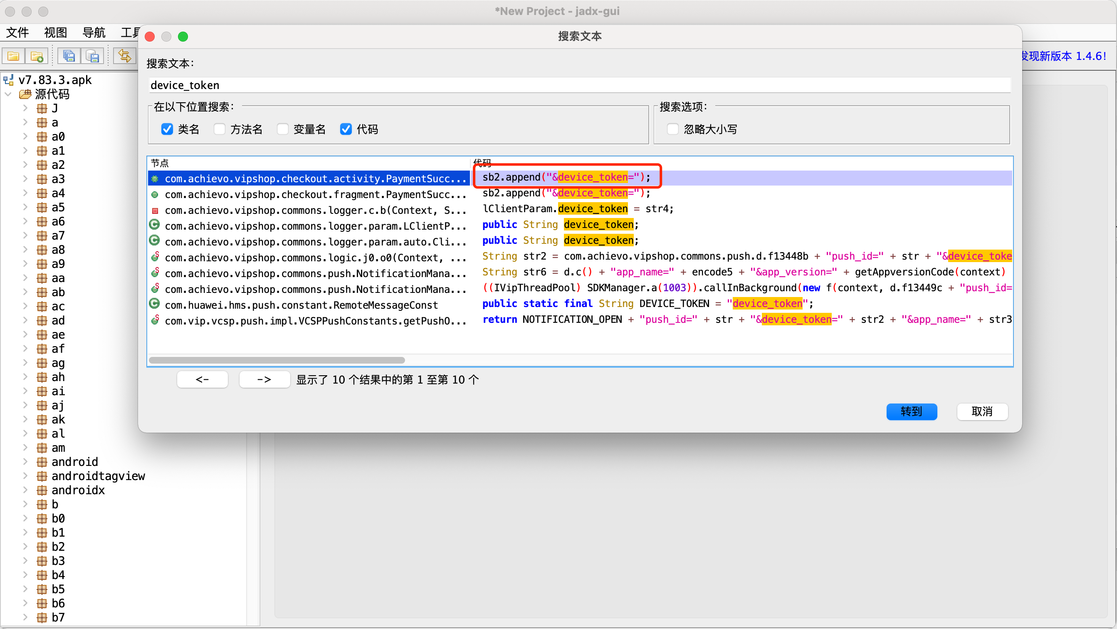
Task: Select the ab package in tree
Action: click(x=58, y=292)
